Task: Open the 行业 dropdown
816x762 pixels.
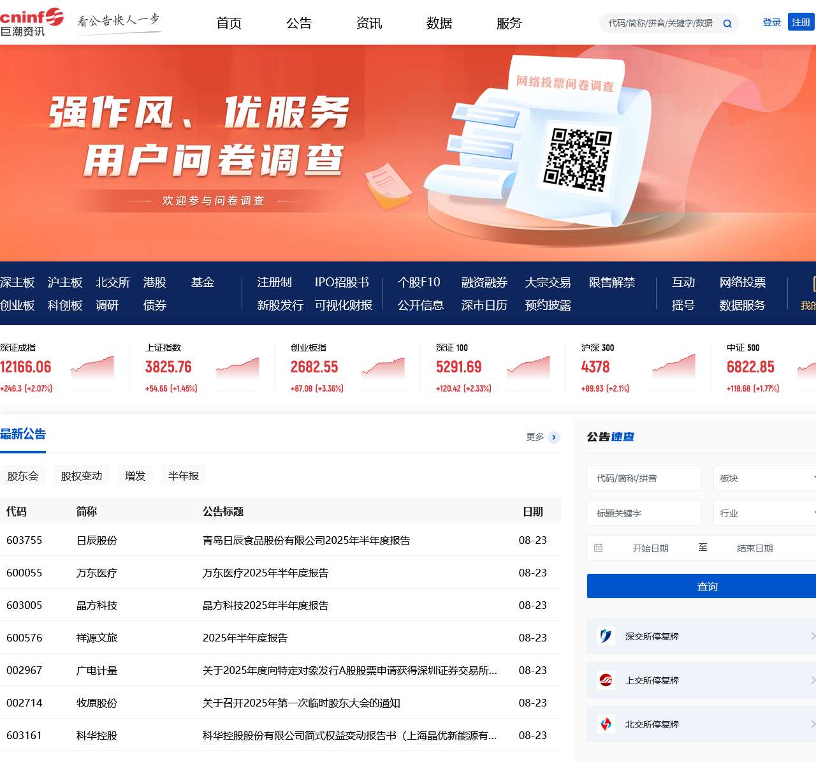Action: click(765, 513)
